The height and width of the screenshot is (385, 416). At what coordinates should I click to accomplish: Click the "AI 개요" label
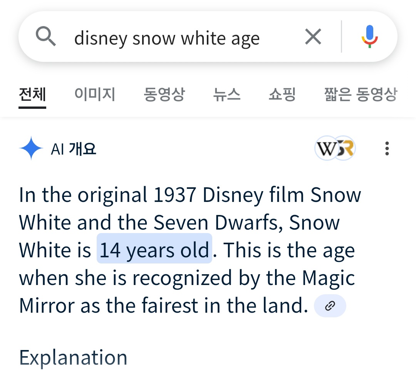pyautogui.click(x=73, y=149)
